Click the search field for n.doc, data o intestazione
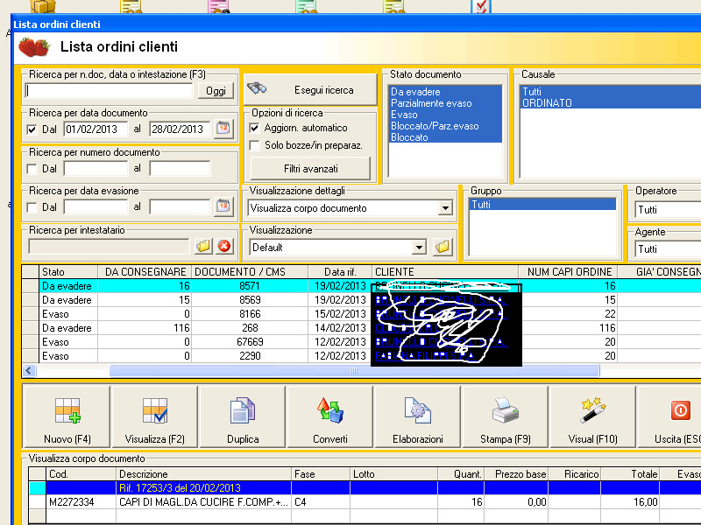Viewport: 701px width, 525px height. coord(110,91)
